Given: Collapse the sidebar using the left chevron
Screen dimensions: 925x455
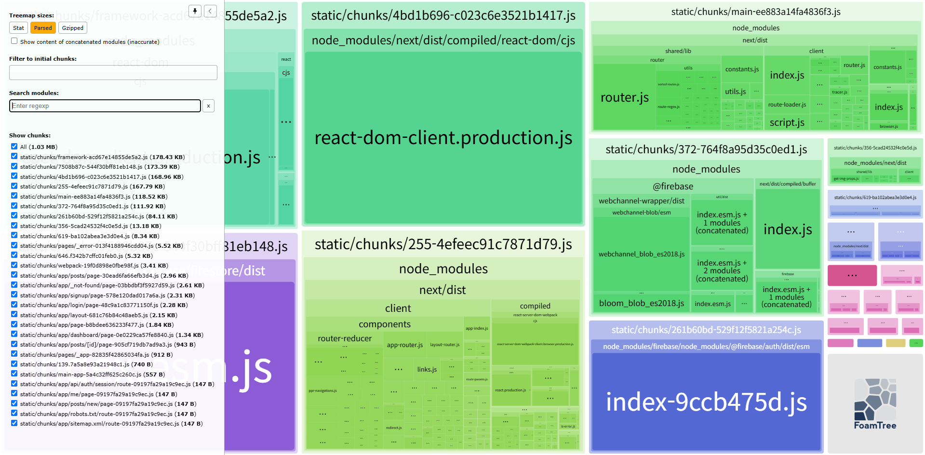Looking at the screenshot, I should [x=210, y=11].
